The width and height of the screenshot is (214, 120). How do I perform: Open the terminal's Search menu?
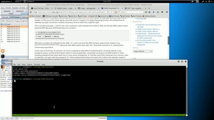pos(29,64)
